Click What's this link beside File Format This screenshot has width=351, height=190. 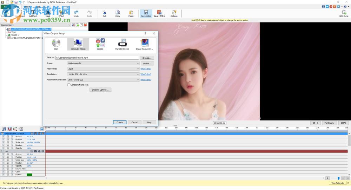[x=146, y=69]
